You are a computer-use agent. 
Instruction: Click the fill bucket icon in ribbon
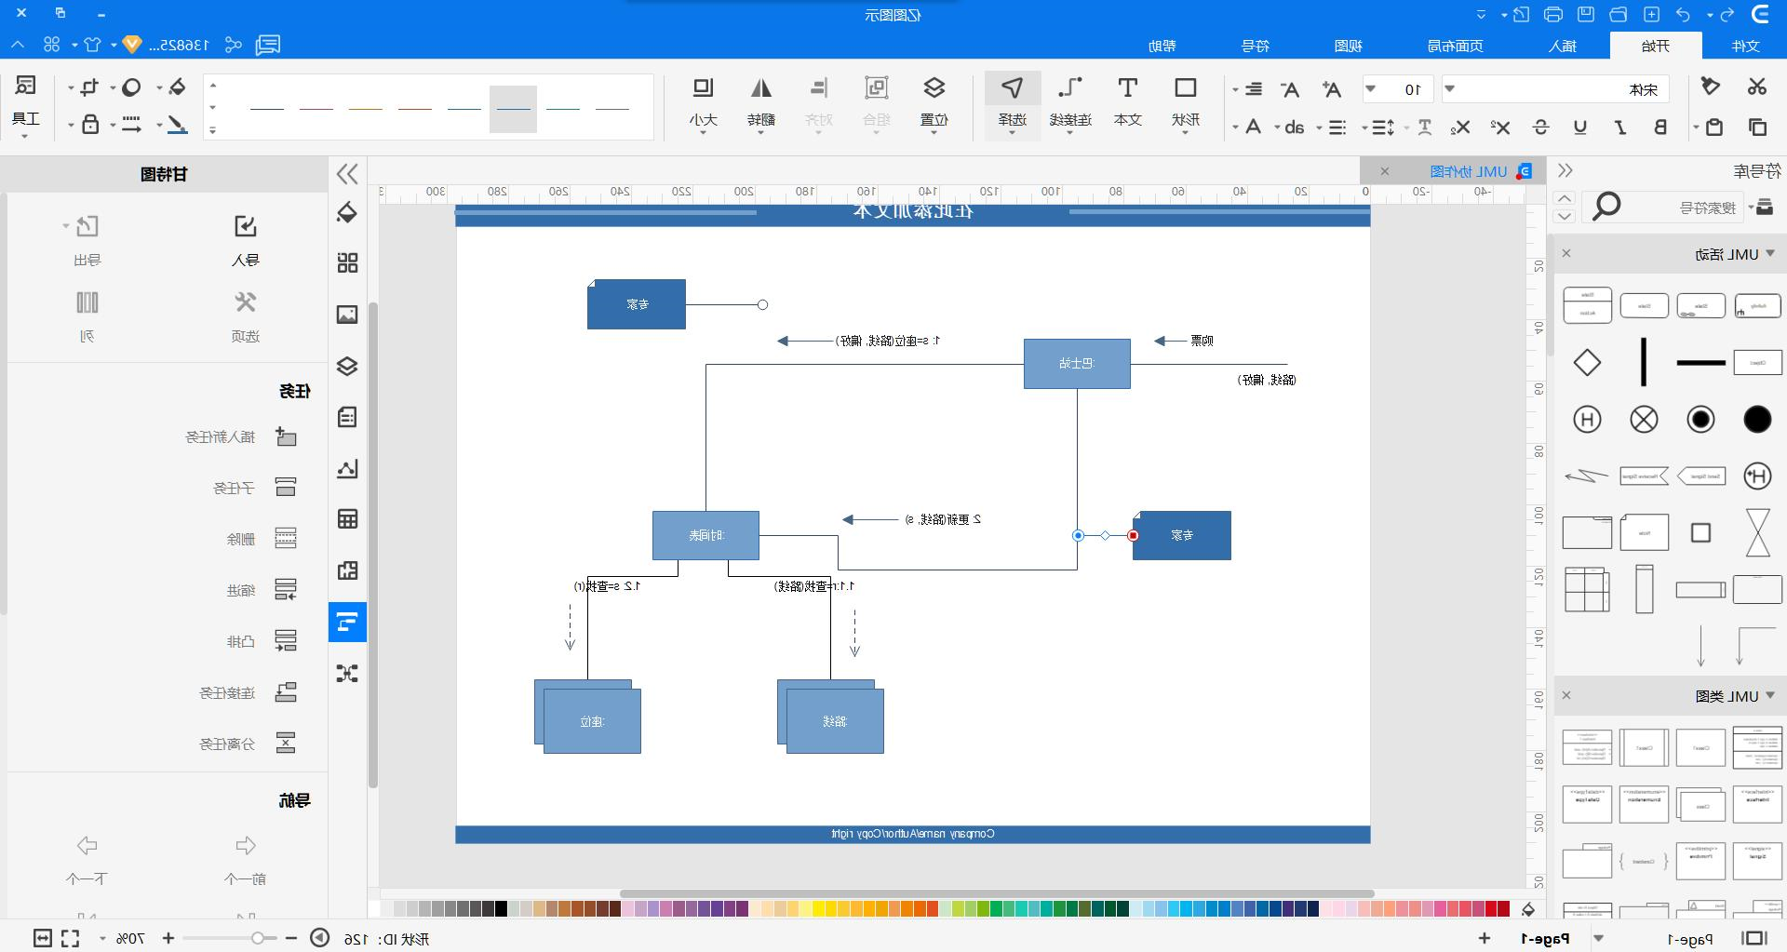coord(176,87)
